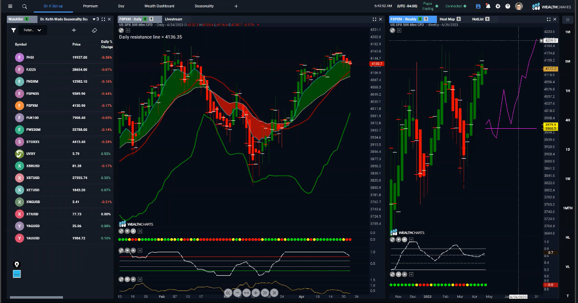Screen dimensions: 578x303
Task: Hide the daily dot-indicator pane
Action: pyautogui.click(x=121, y=231)
